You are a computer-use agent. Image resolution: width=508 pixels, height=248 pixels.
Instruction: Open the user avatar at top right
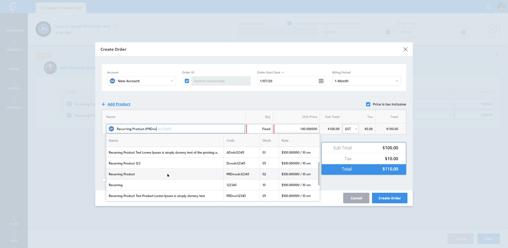click(x=501, y=7)
